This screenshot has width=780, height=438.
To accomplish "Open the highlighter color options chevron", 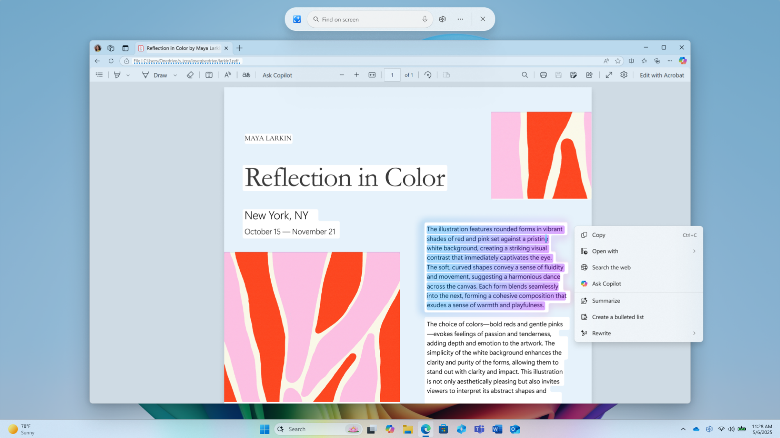I will [x=128, y=75].
